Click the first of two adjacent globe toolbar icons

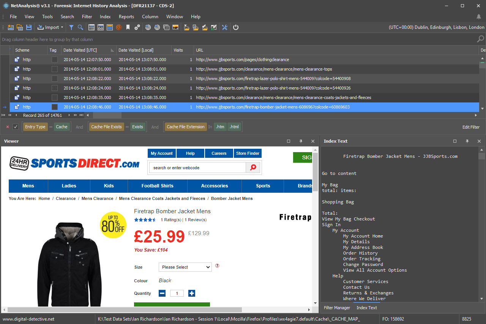coord(148,27)
